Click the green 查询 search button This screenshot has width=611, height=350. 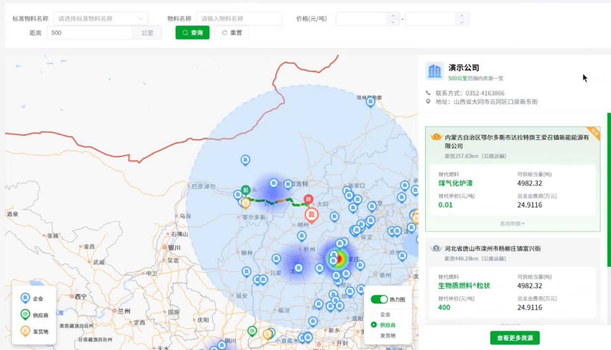192,33
